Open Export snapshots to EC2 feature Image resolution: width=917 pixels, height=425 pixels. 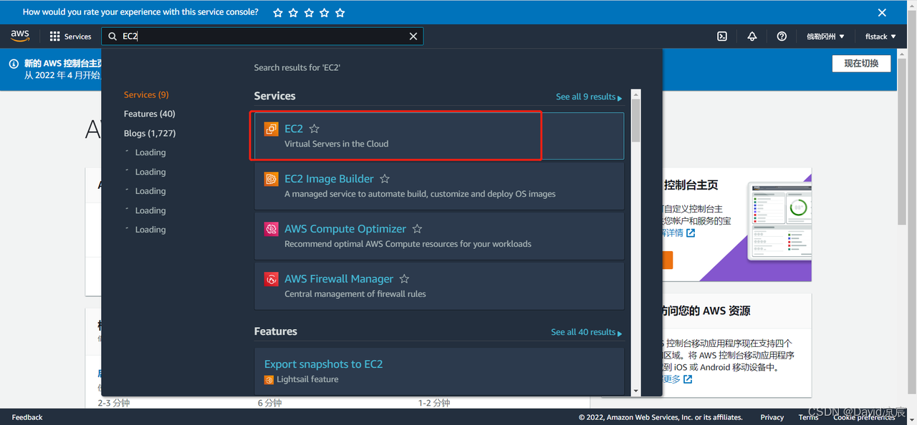coord(324,364)
